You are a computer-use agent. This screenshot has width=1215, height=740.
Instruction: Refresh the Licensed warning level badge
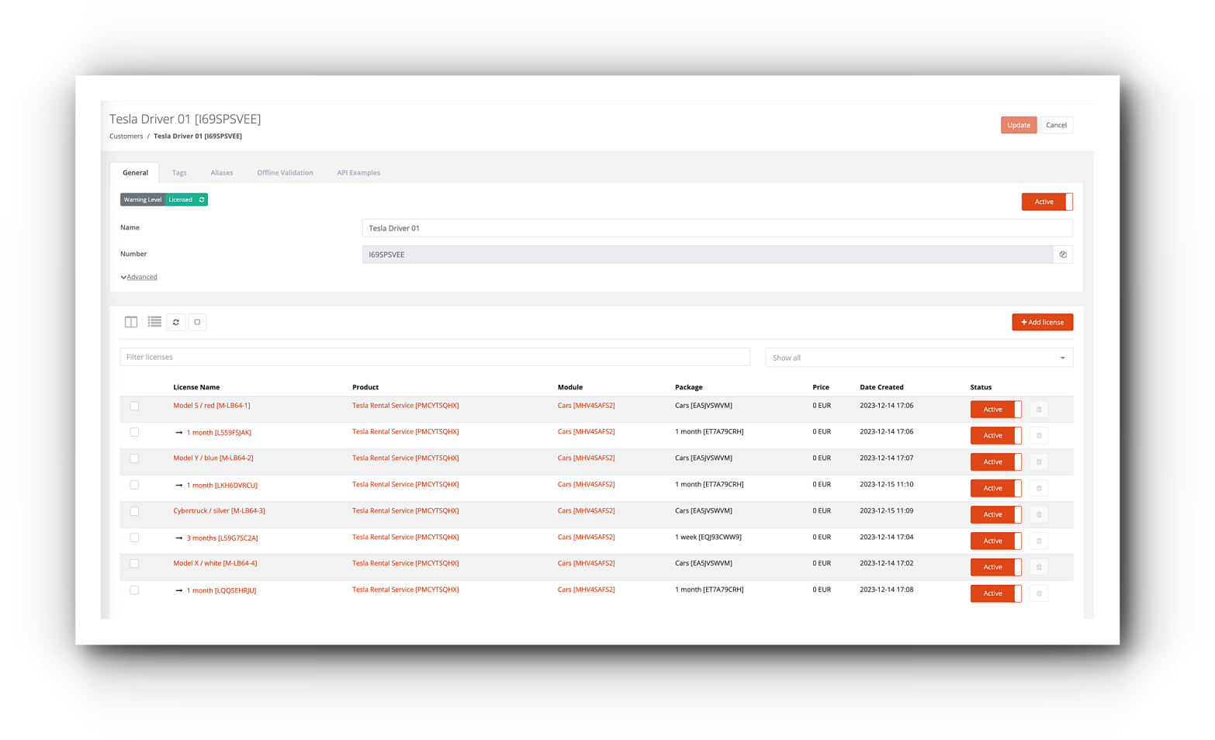point(202,199)
